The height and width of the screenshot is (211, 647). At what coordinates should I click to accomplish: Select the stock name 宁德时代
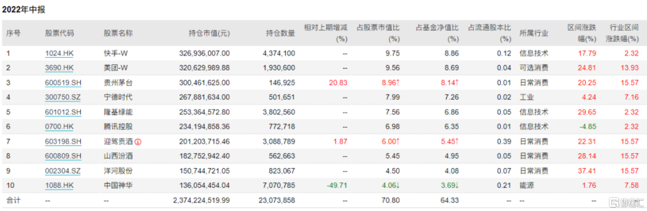coord(118,97)
